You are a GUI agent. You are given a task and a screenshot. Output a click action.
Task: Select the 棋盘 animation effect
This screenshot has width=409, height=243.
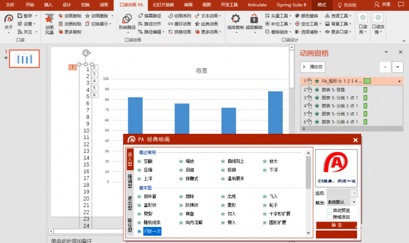189,213
